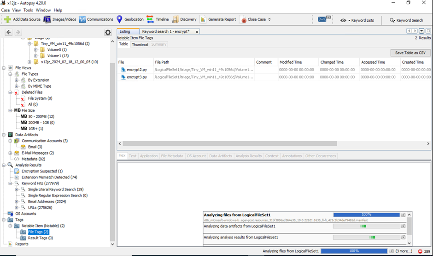Expand Single Literal Keyword Search node
433x256 pixels.
[x=17, y=190]
